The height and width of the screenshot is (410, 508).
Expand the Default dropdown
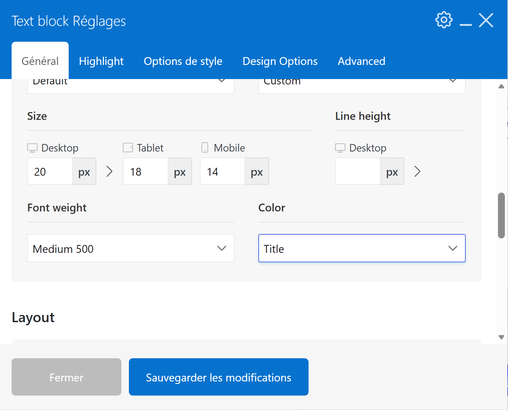tap(131, 86)
